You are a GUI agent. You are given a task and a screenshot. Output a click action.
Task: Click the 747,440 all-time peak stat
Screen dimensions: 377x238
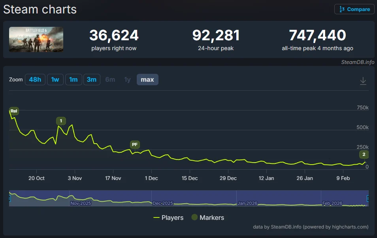(x=317, y=36)
